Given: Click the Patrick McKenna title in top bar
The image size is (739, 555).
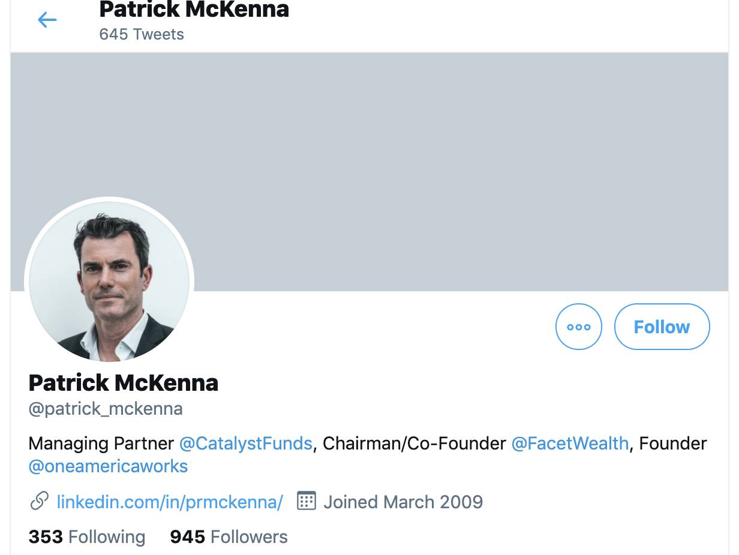Looking at the screenshot, I should coord(194,9).
